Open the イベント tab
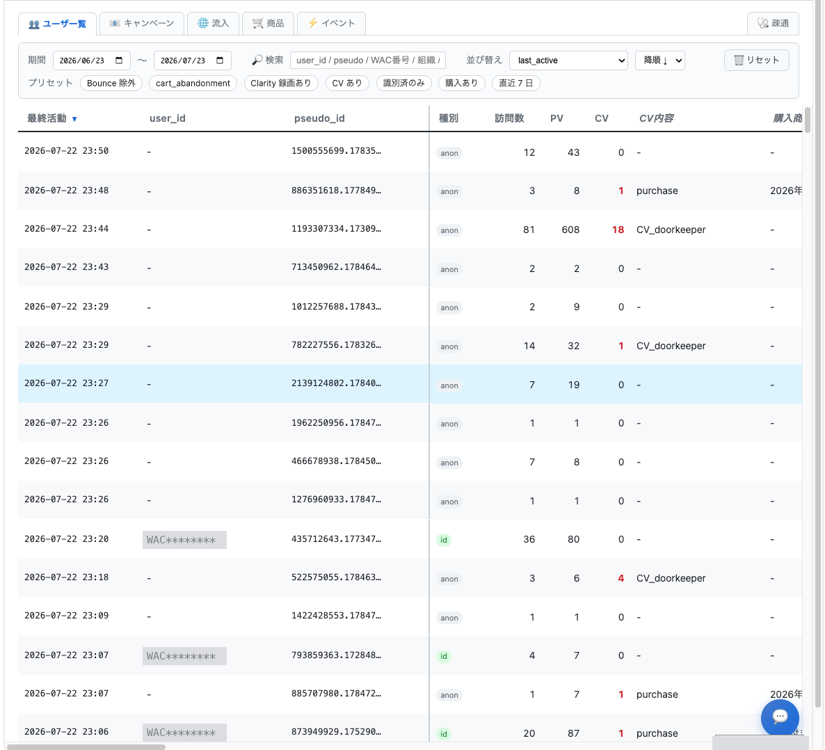Image resolution: width=825 pixels, height=750 pixels. (x=331, y=23)
